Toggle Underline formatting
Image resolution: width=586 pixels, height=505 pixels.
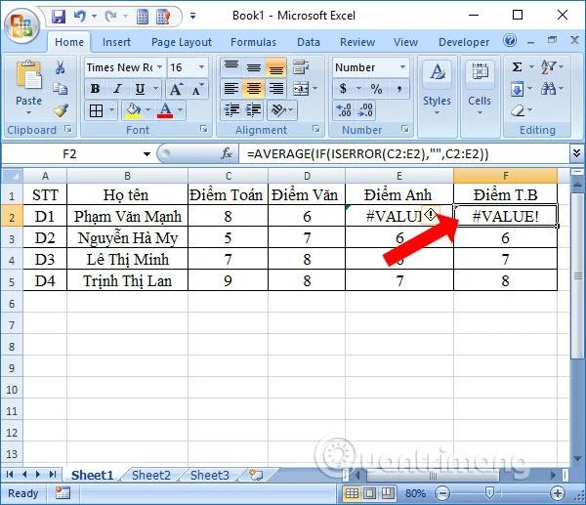(140, 89)
